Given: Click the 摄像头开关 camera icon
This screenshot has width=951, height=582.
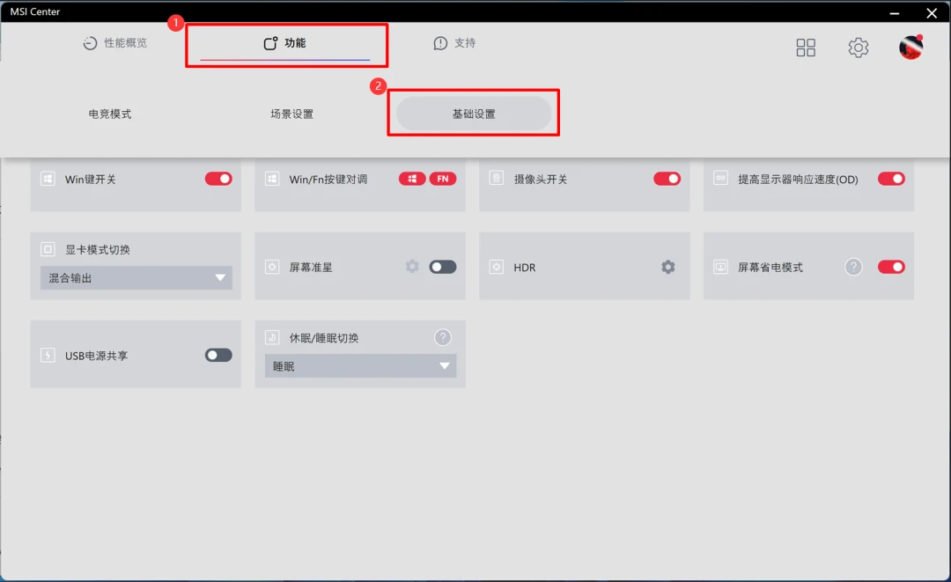Looking at the screenshot, I should pos(496,179).
